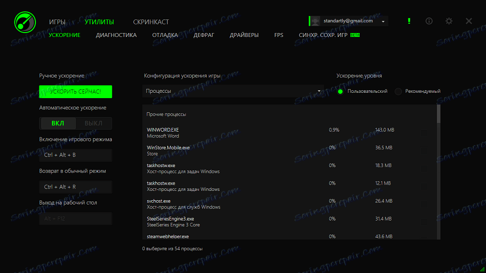Check the svchost.exe process checkbox
Screen dimensions: 486x273
click(x=424, y=204)
